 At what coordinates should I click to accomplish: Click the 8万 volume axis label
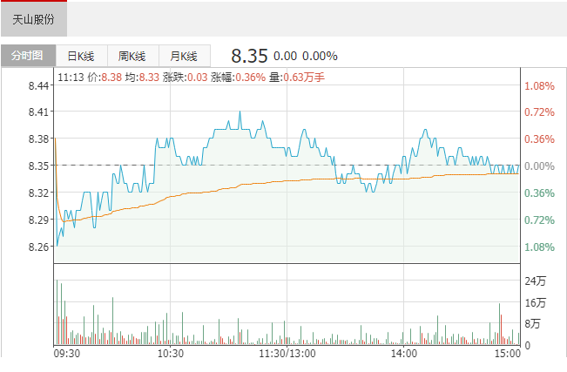pyautogui.click(x=533, y=323)
